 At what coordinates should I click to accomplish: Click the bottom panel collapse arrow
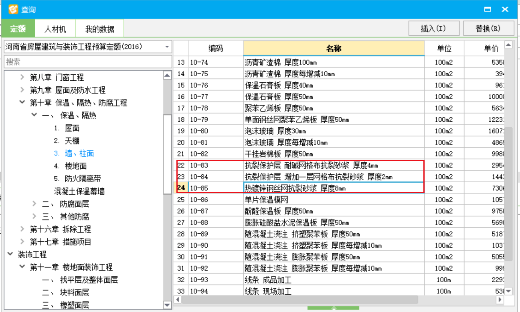coord(334,308)
